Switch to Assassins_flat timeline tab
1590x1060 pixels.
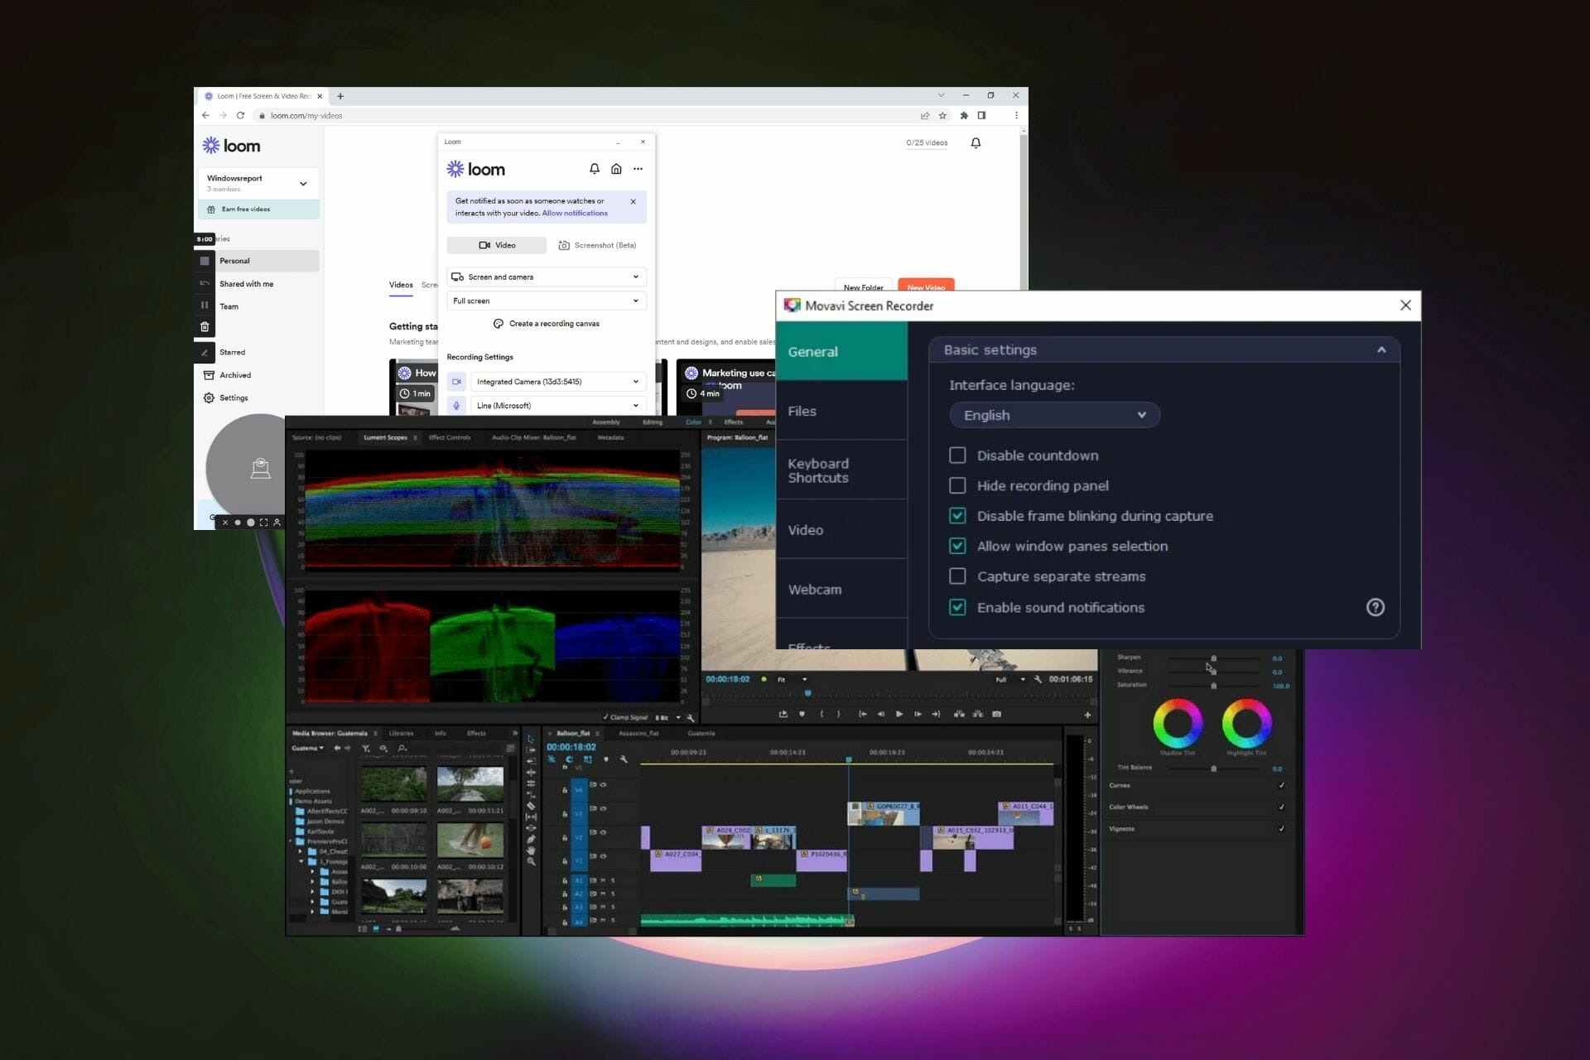[638, 733]
